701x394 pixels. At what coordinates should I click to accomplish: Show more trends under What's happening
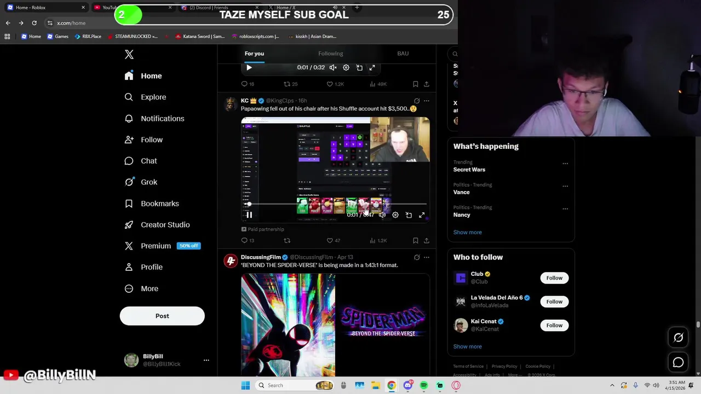467,232
